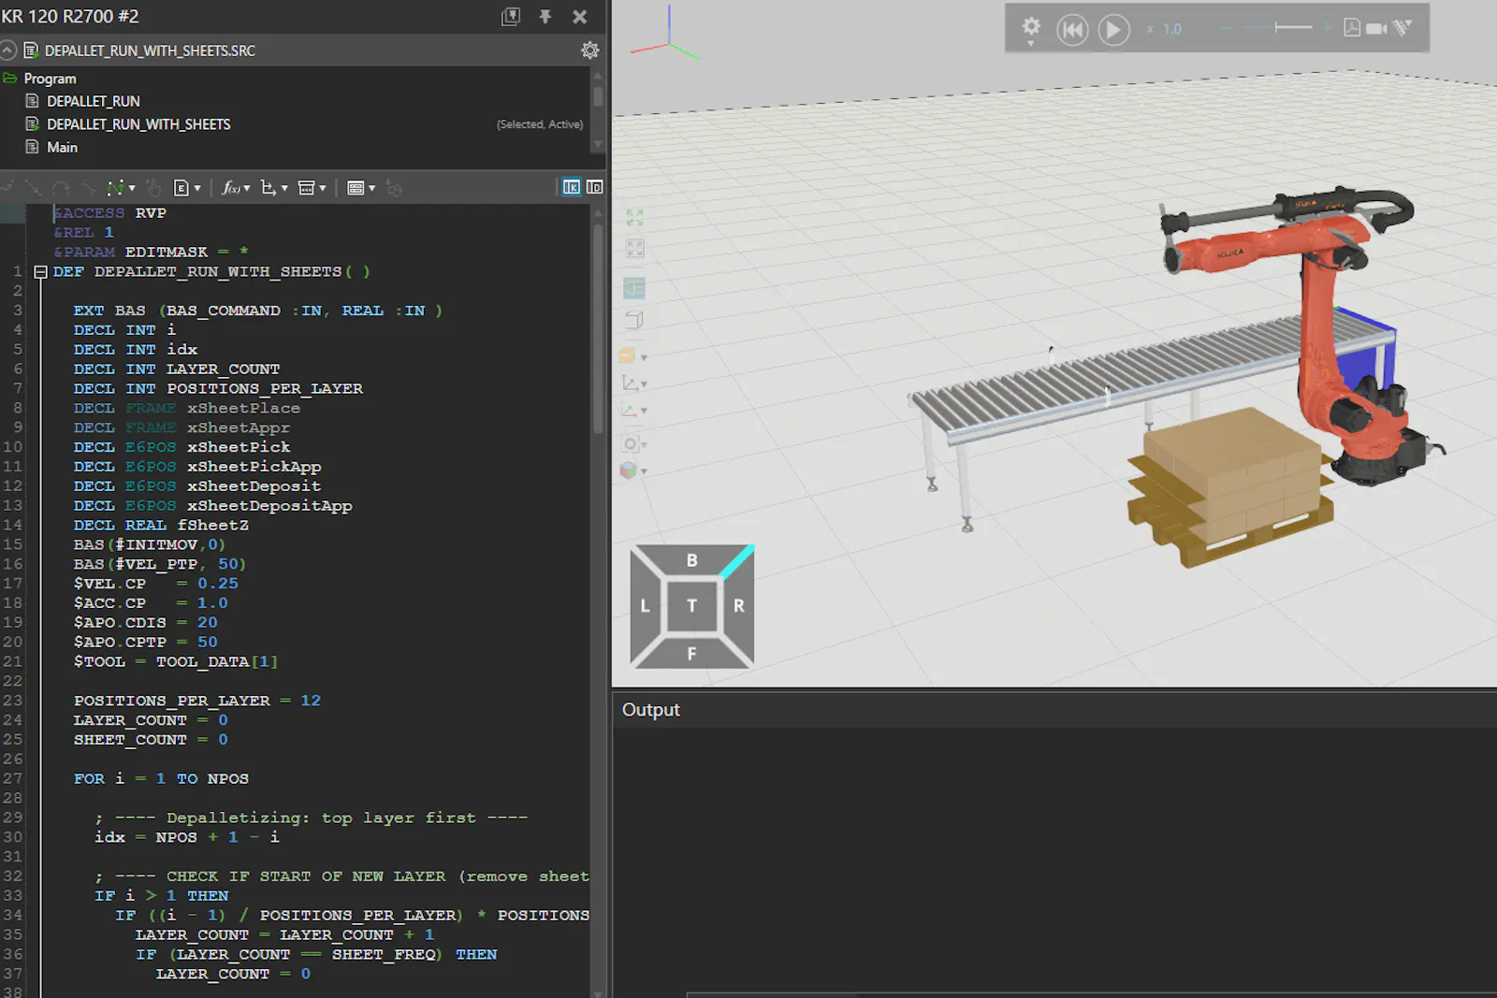Toggle the orthographic cube view icon

(x=634, y=320)
